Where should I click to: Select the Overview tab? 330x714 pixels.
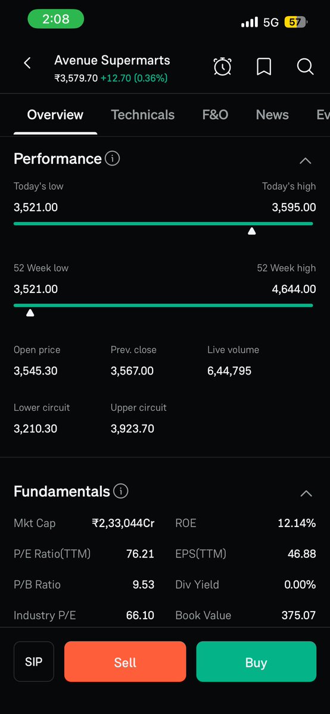click(55, 115)
